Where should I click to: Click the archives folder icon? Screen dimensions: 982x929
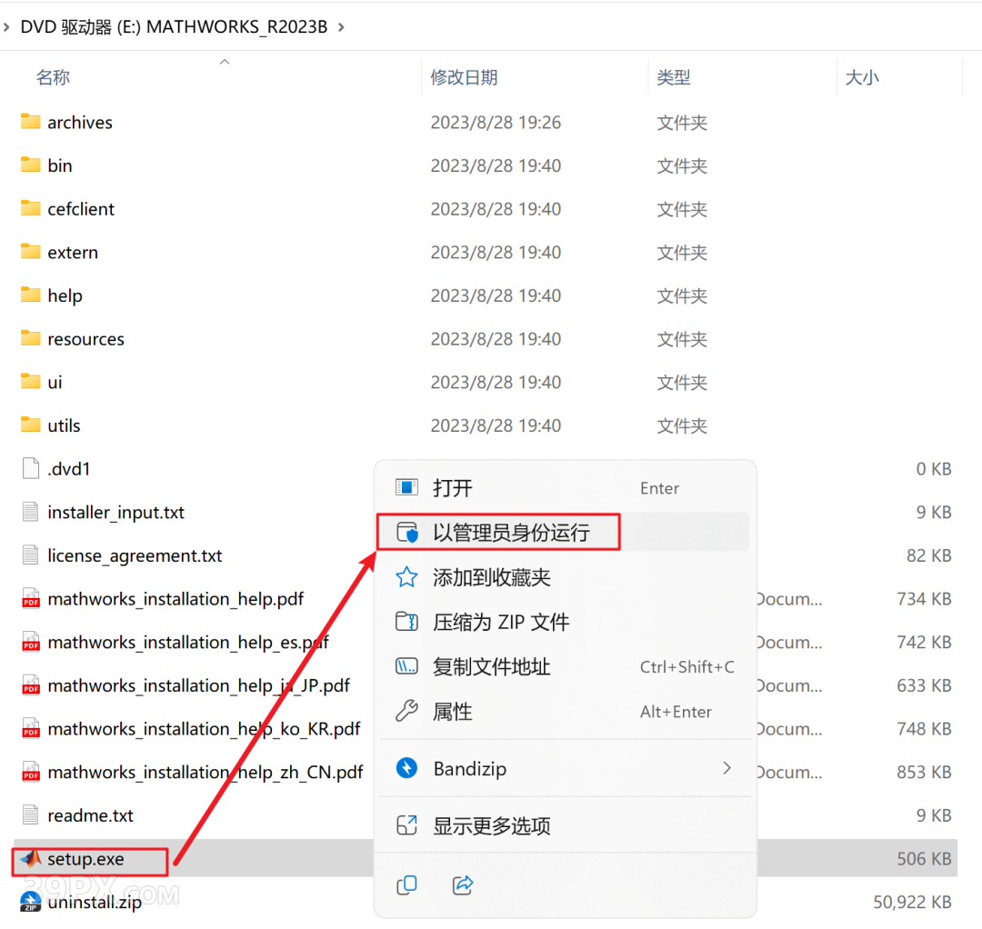point(31,122)
